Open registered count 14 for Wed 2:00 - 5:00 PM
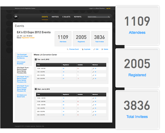 pyautogui.click(x=64, y=112)
